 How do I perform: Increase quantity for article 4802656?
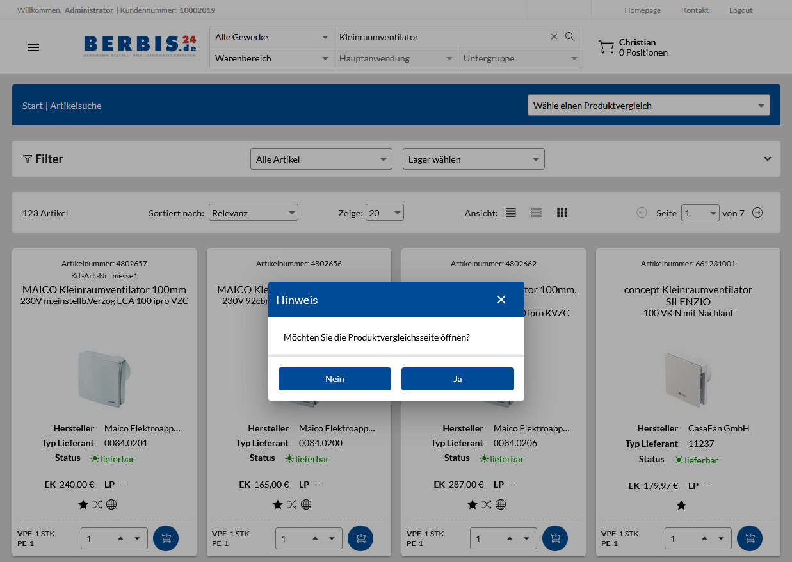pos(316,538)
